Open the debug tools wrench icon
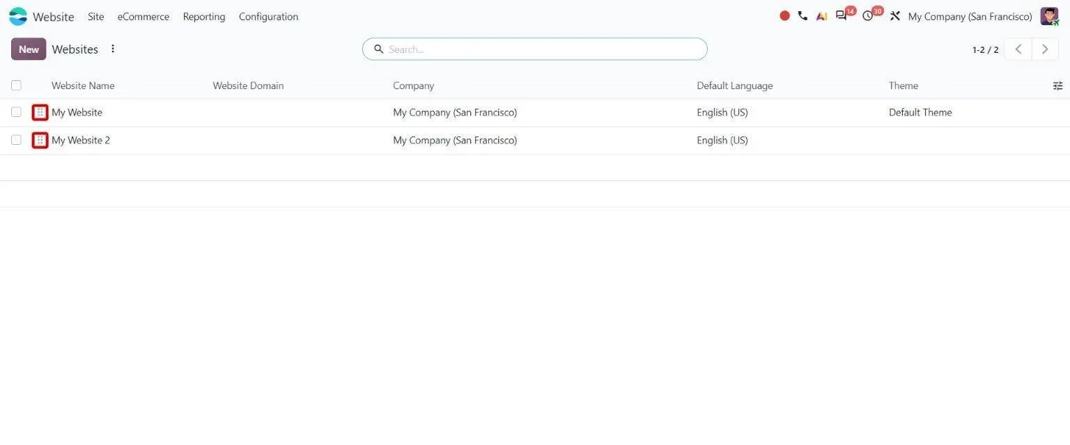This screenshot has height=445, width=1070. [895, 16]
